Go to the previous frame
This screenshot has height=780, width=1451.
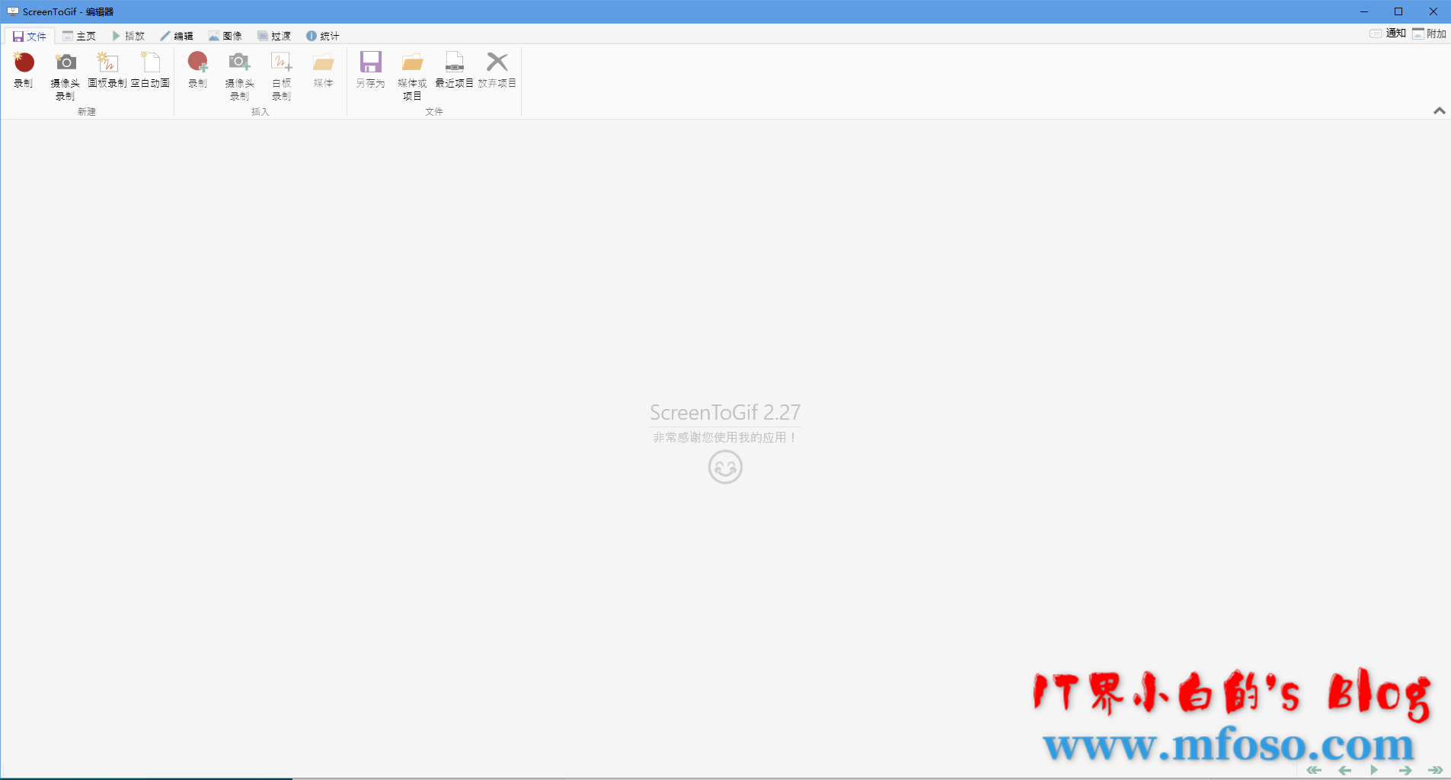(1345, 770)
